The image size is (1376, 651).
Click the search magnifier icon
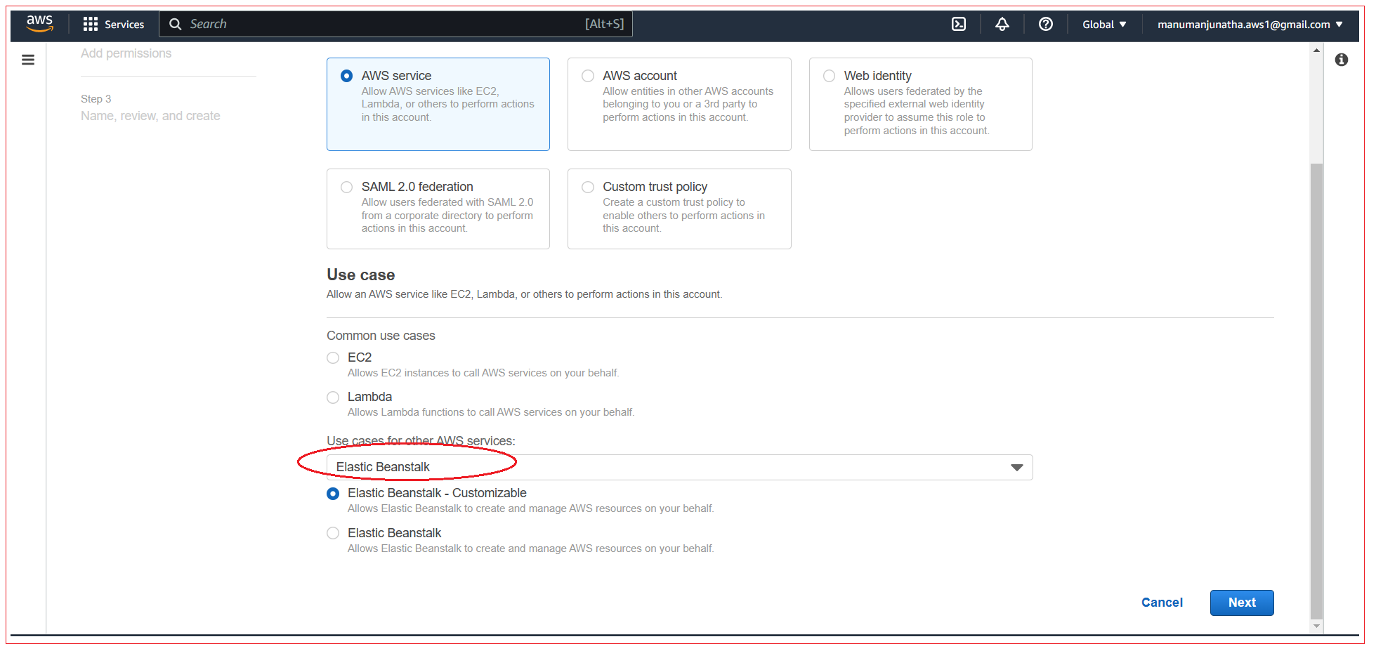176,24
